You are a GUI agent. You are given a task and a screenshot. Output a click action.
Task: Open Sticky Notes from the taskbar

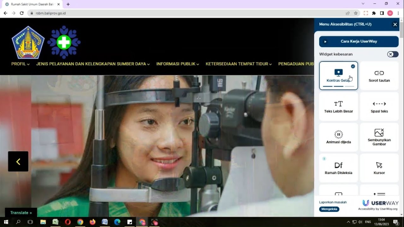tap(129, 222)
